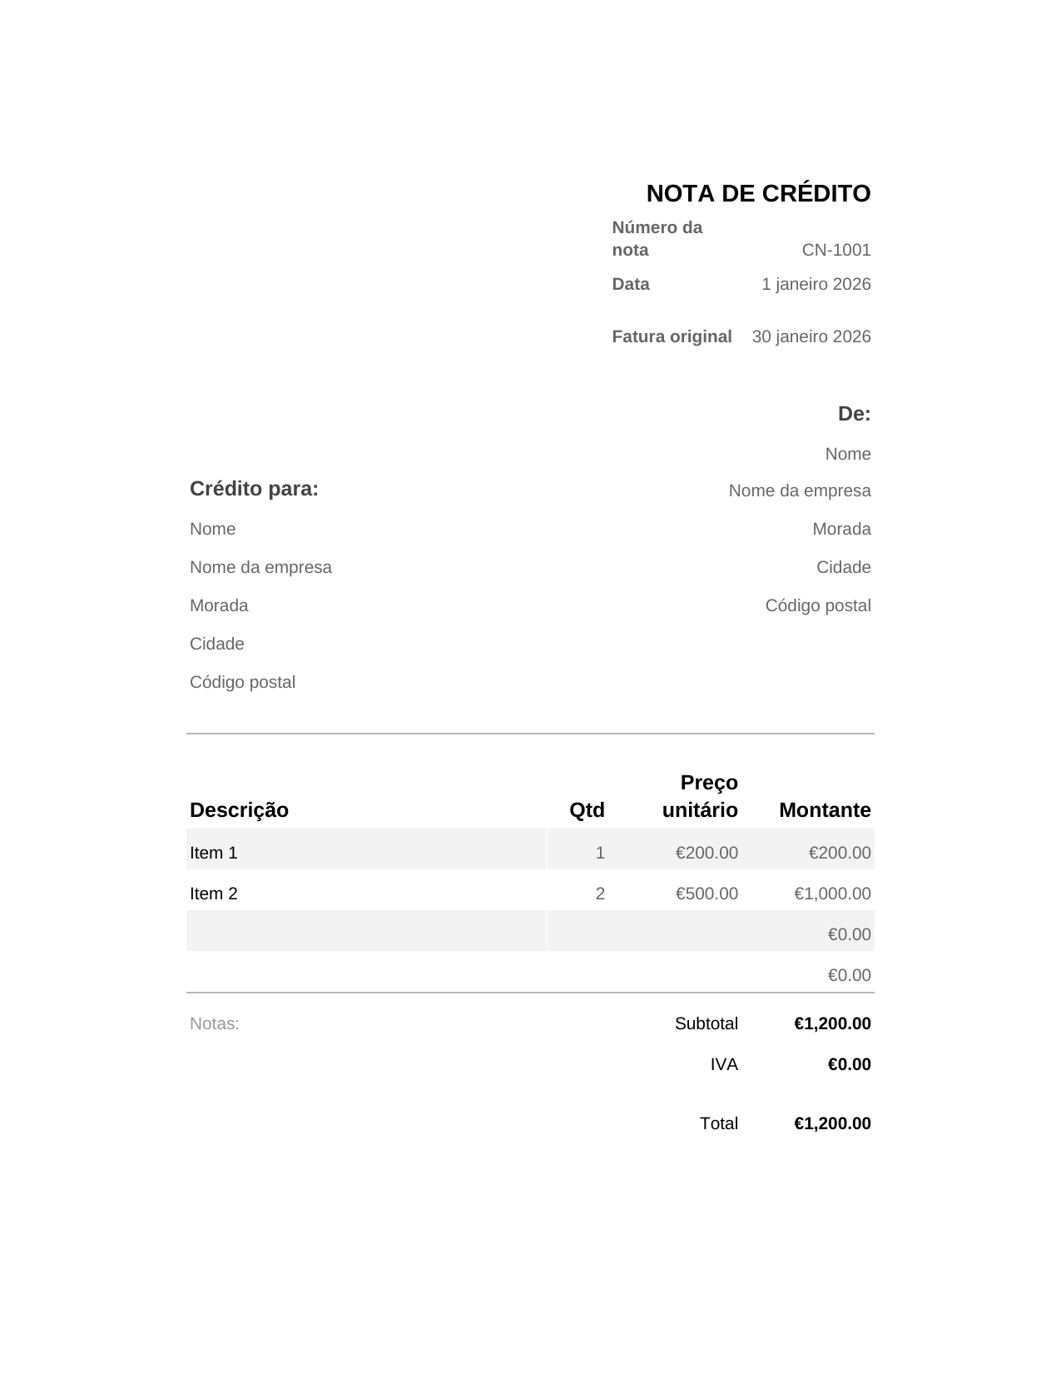Click the €1,000.00 amount cell

pyautogui.click(x=832, y=894)
